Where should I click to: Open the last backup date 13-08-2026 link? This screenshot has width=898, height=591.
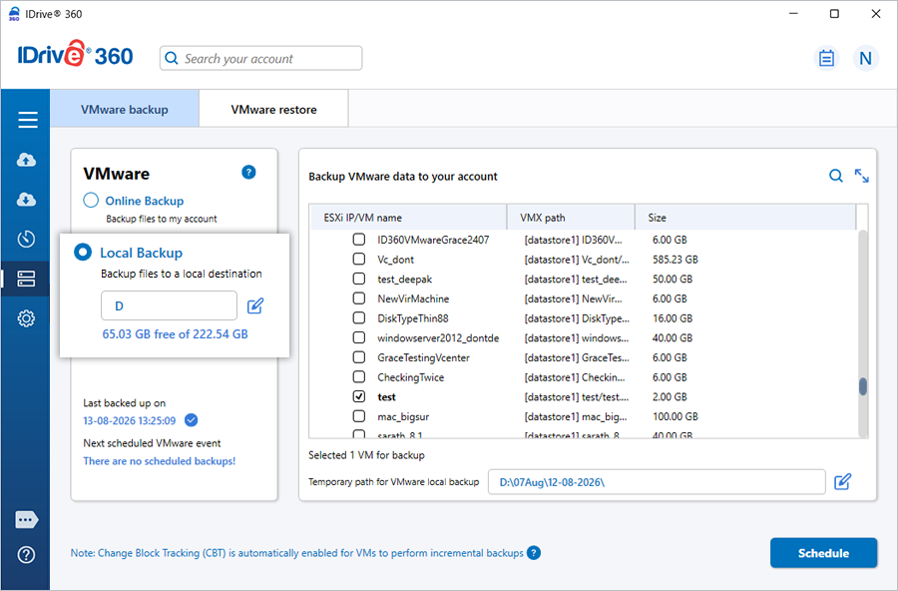(130, 420)
